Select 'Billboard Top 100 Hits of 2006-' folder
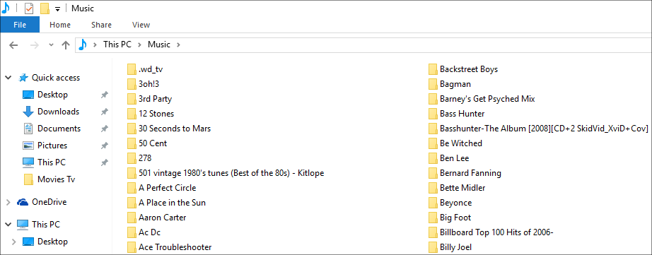652x255 pixels. pos(496,232)
